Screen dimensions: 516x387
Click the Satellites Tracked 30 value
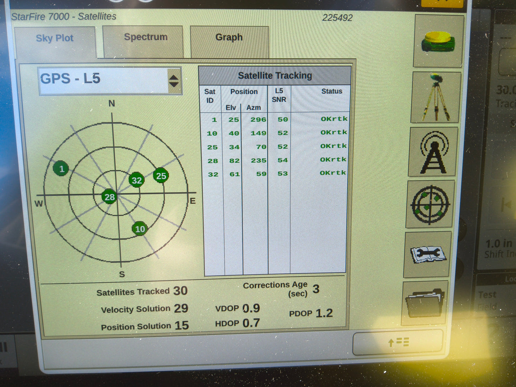(180, 291)
